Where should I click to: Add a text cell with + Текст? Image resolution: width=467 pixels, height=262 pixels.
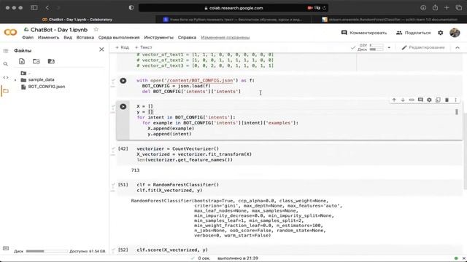143,47
